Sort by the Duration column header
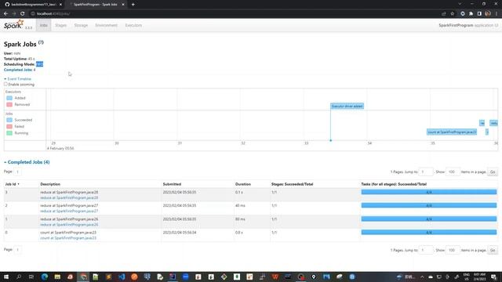 (x=243, y=184)
